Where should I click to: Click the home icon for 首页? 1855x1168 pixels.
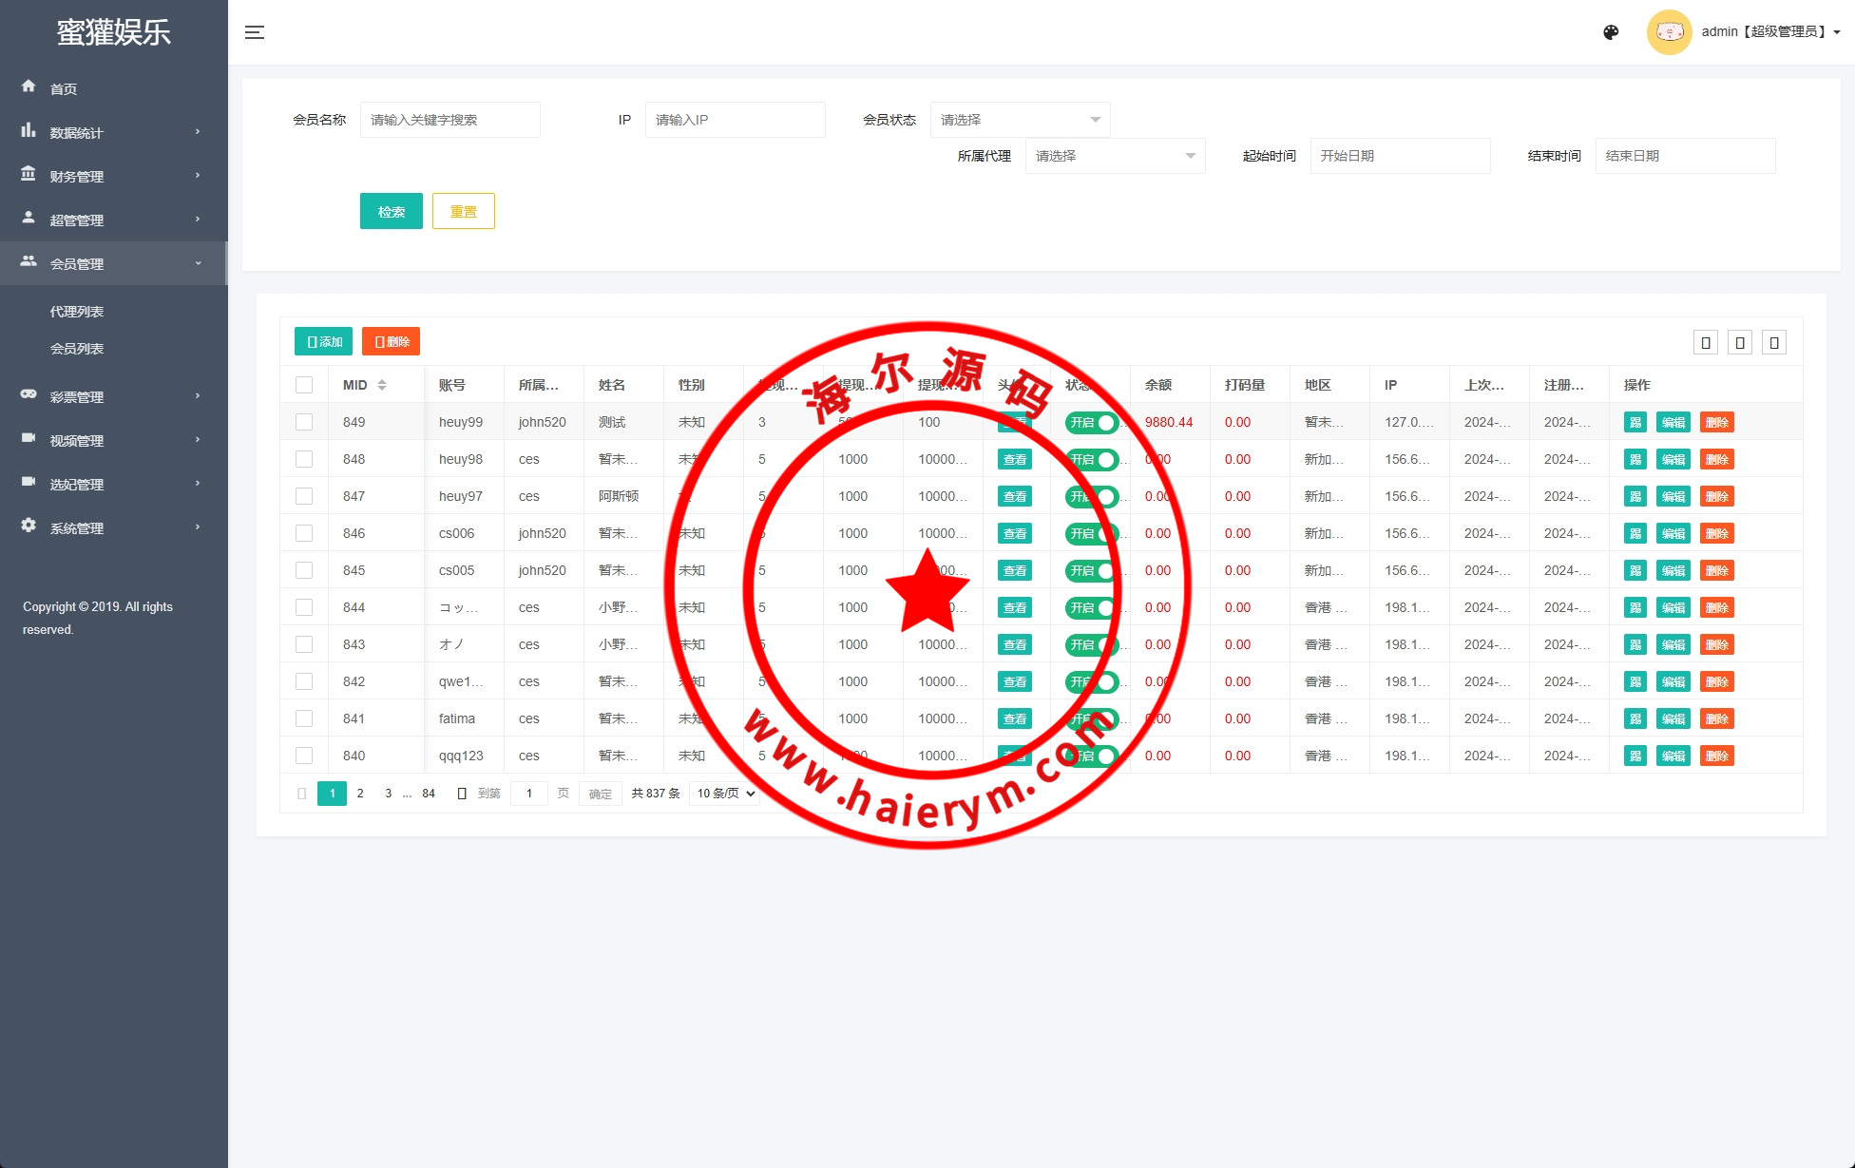[29, 86]
